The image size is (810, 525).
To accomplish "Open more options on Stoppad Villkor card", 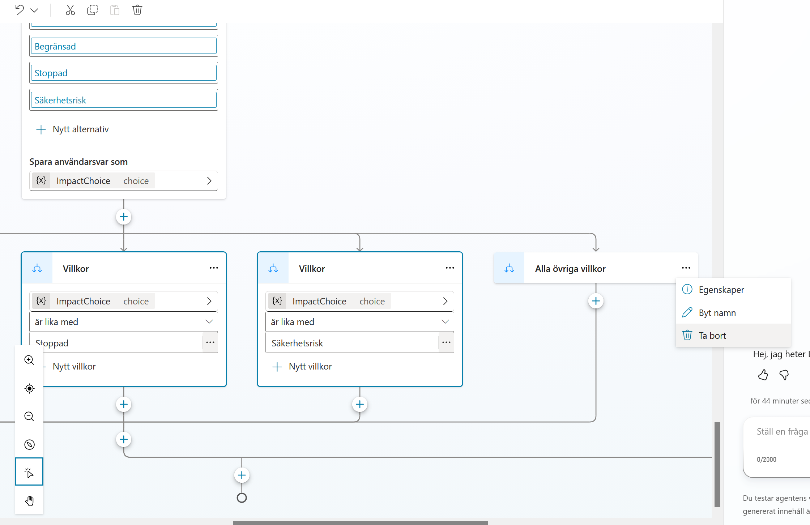I will [x=214, y=268].
